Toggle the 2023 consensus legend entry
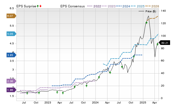Image resolution: width=175 pixels, height=104 pixels. point(109,6)
